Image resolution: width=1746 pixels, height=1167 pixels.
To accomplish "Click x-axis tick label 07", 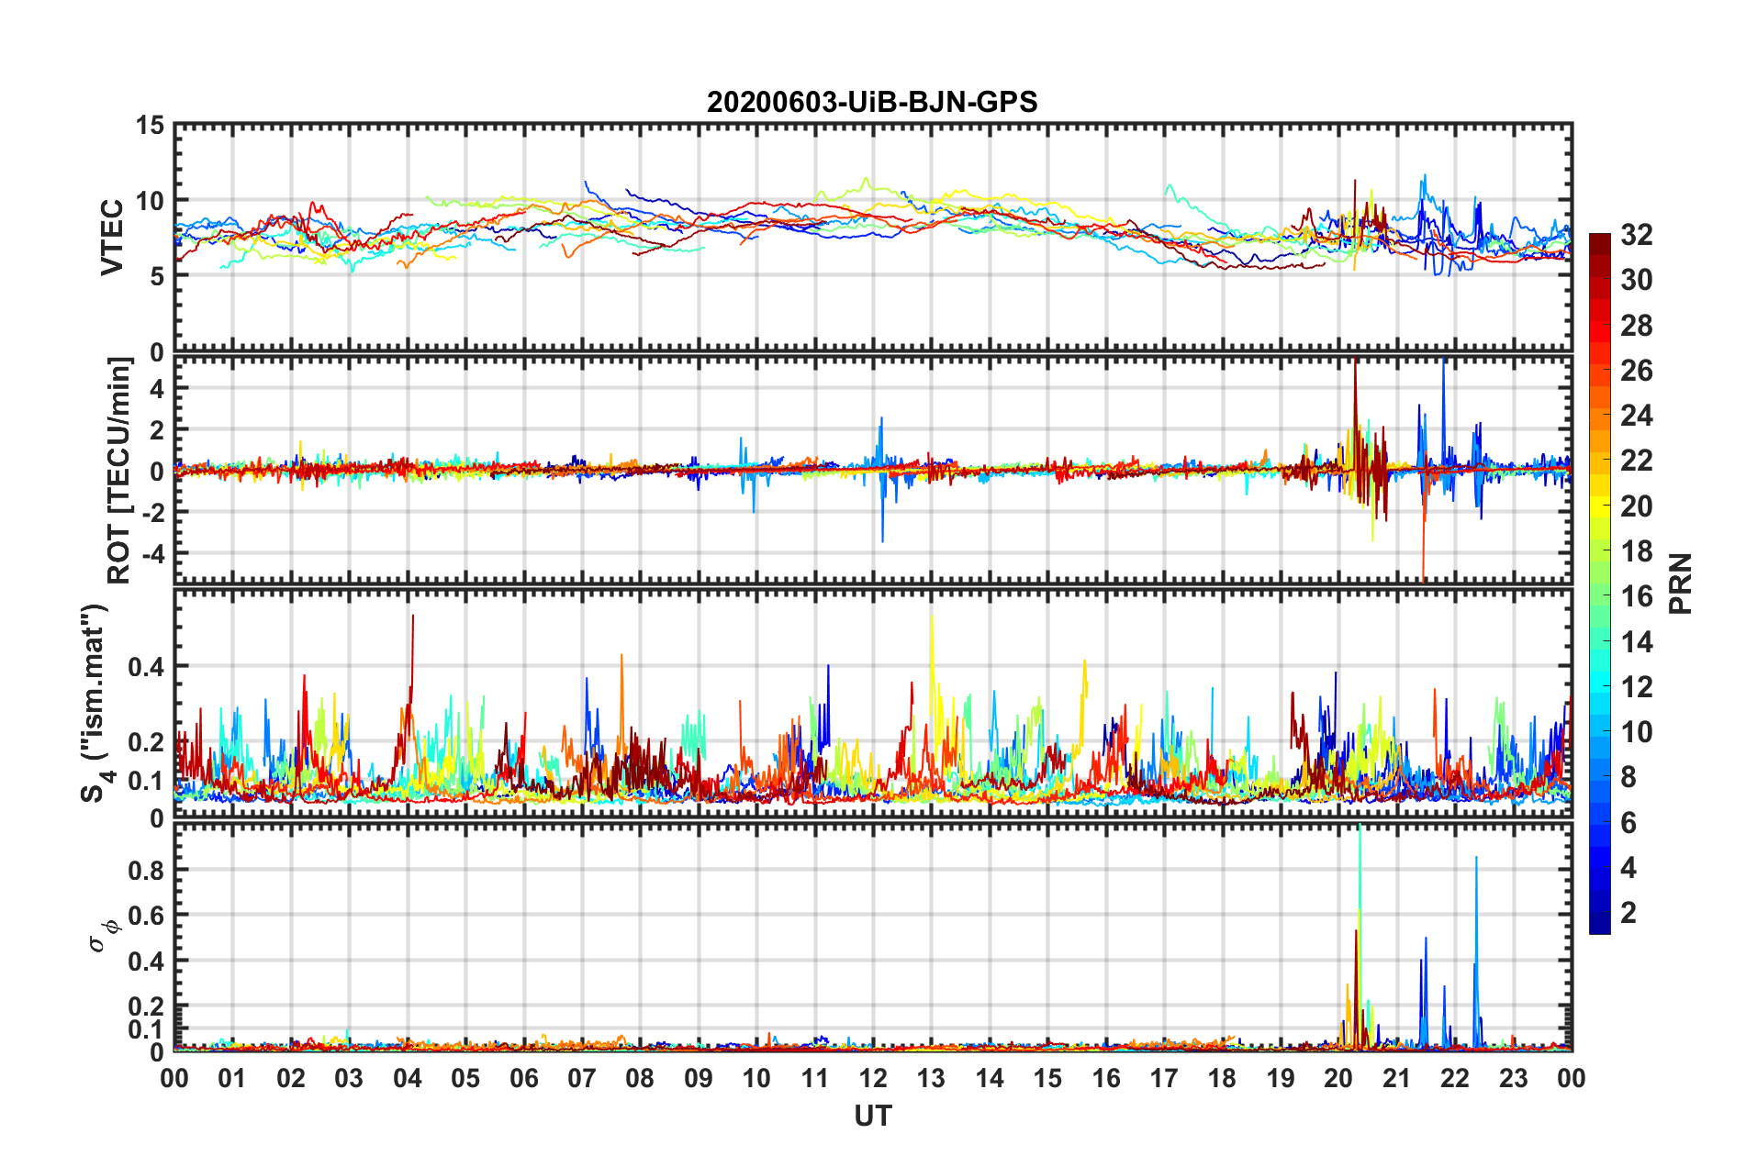I will tap(582, 1078).
